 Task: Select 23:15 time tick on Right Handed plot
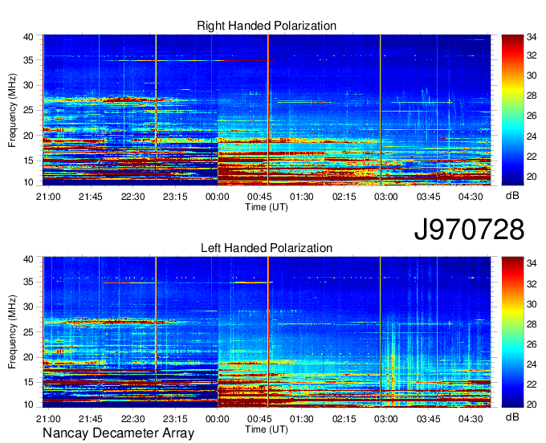click(175, 197)
